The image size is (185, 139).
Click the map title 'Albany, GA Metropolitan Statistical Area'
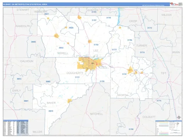coord(25,4)
